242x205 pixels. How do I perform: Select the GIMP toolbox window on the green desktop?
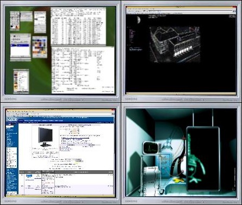15,21
